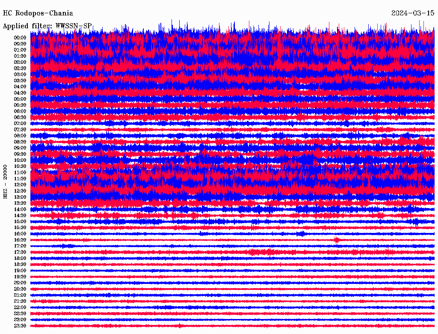Image resolution: width=438 pixels, height=334 pixels.
Task: Select the 11:00 time label
Action: point(20,173)
